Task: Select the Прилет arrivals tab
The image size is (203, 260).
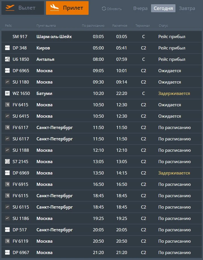Action: click(67, 8)
